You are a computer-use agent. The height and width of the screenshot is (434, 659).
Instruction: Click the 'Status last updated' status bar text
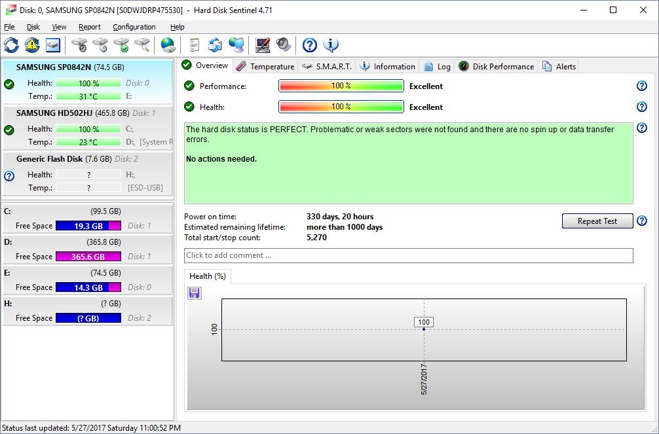(91, 428)
